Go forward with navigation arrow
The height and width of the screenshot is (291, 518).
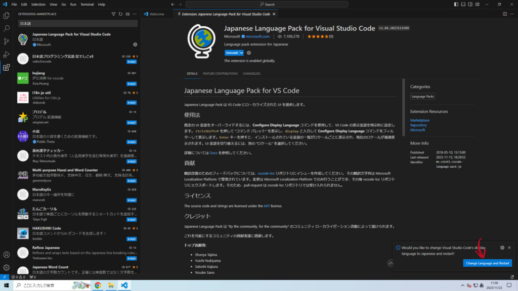(180, 4)
